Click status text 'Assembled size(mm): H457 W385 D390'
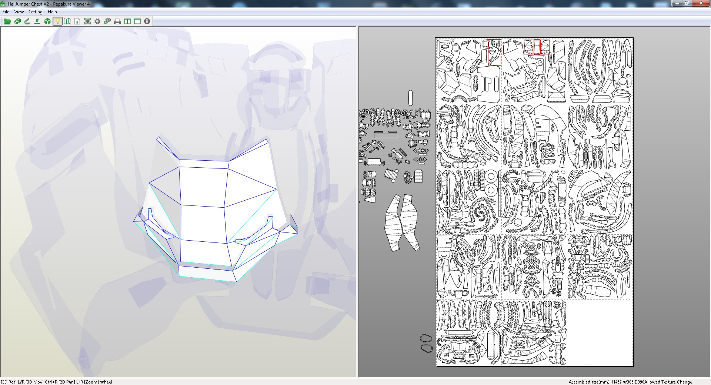The height and width of the screenshot is (385, 711). point(606,382)
